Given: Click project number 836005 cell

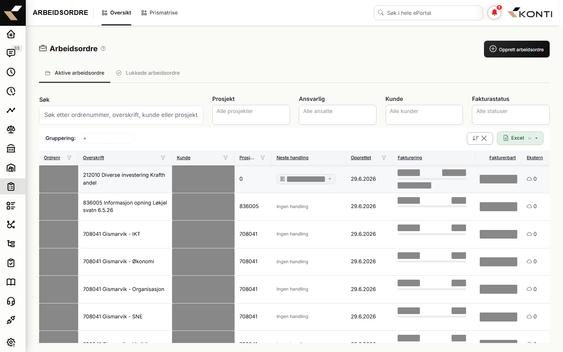Looking at the screenshot, I should point(249,206).
